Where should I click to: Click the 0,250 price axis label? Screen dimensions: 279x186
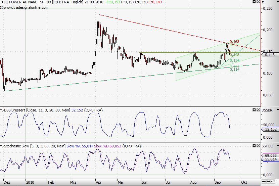(268, 8)
